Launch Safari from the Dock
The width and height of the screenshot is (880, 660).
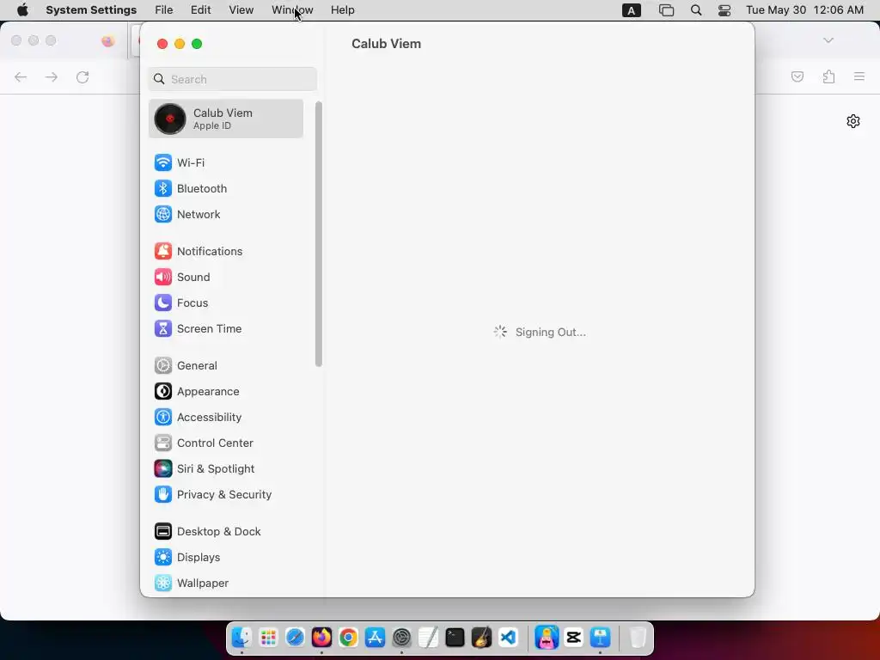coord(295,638)
